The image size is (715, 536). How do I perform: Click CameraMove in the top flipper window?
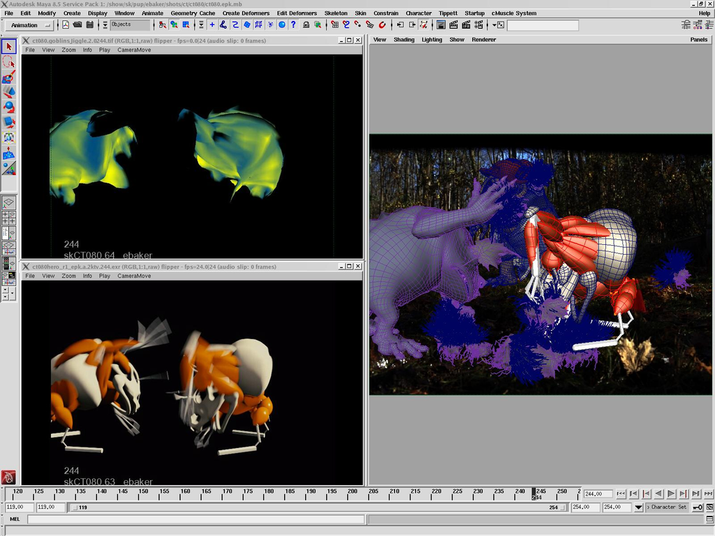(133, 50)
